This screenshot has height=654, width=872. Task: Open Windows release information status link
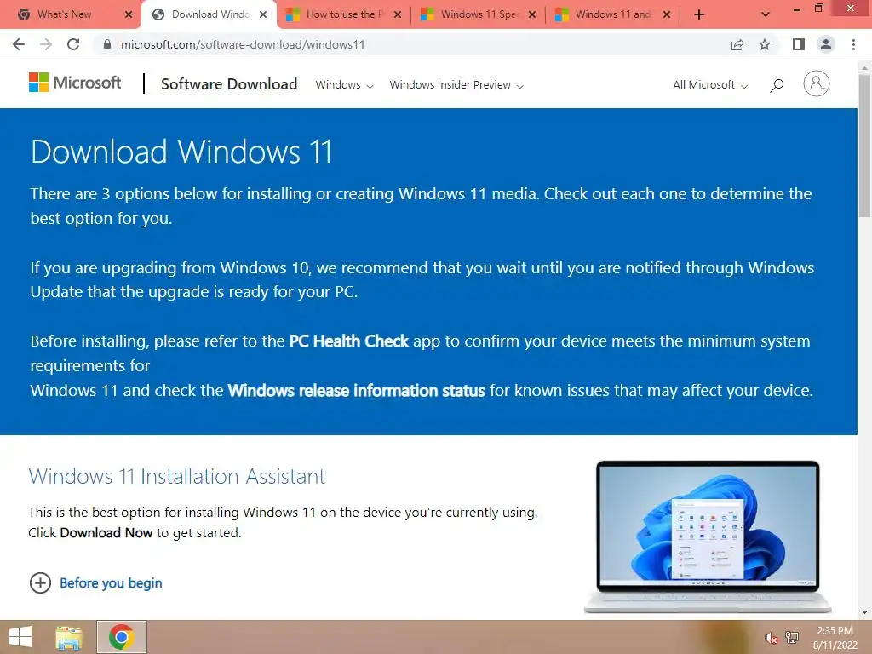357,390
